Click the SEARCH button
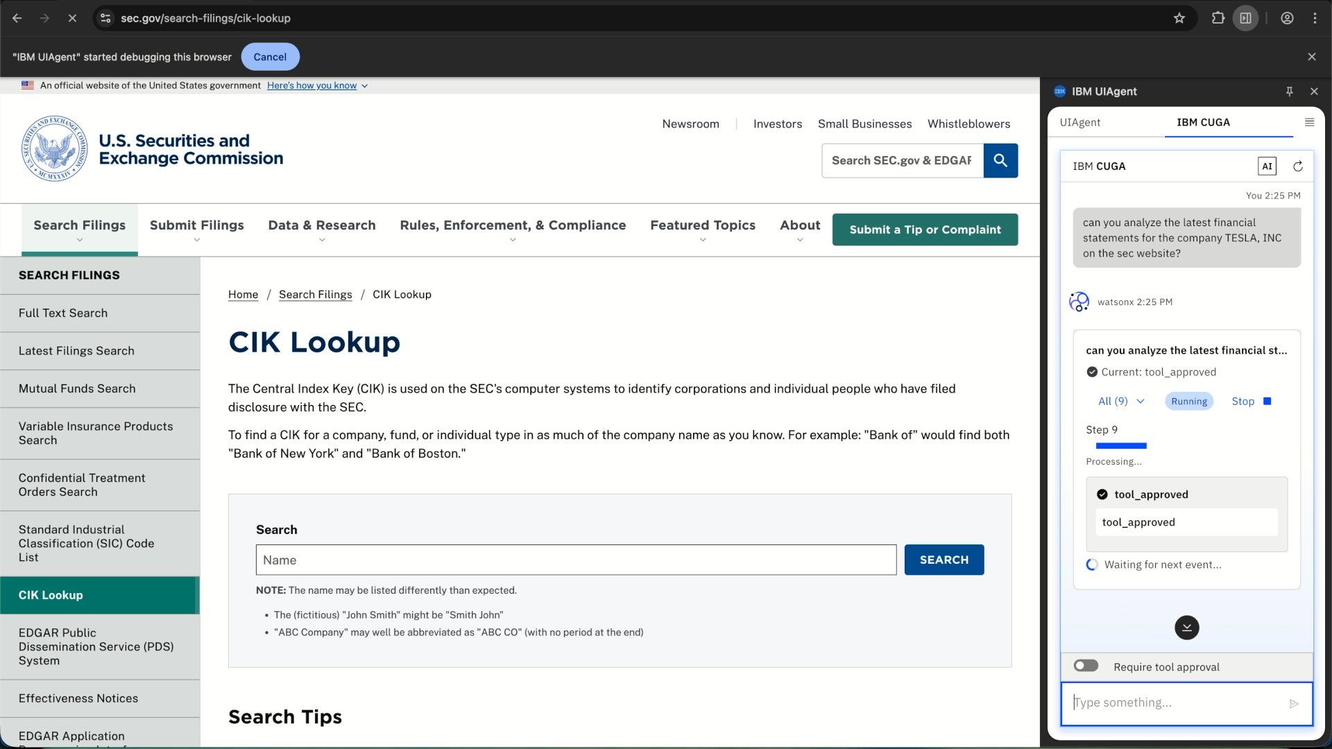This screenshot has height=749, width=1332. [x=943, y=560]
